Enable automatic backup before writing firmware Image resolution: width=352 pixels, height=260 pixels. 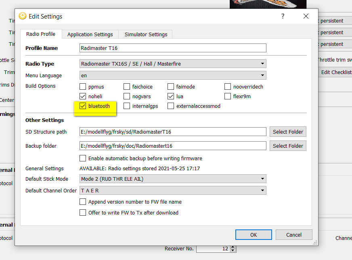pos(83,159)
